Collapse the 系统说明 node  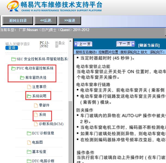pyautogui.click(x=39, y=96)
